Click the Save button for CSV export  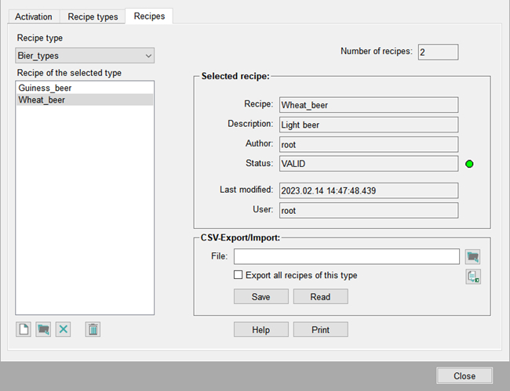click(260, 296)
